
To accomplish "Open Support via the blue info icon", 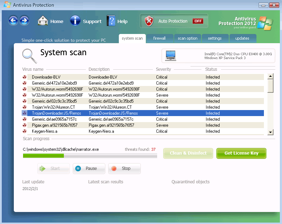I will pos(75,21).
